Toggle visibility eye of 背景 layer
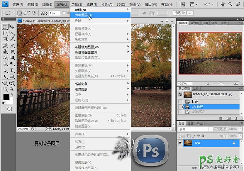This screenshot has width=244, height=171. (x=181, y=143)
